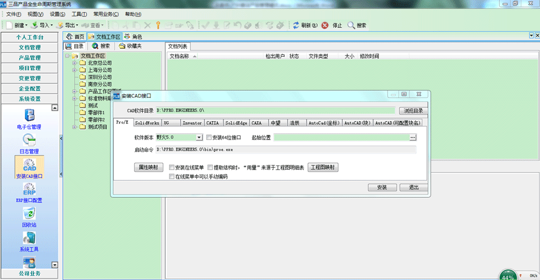This screenshot has width=540, height=280.
Task: Open the 新建 toolbar dropdown arrow
Action: coord(26,26)
